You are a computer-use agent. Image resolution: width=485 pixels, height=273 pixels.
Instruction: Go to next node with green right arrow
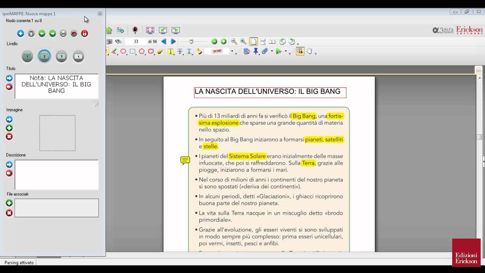pyautogui.click(x=52, y=34)
